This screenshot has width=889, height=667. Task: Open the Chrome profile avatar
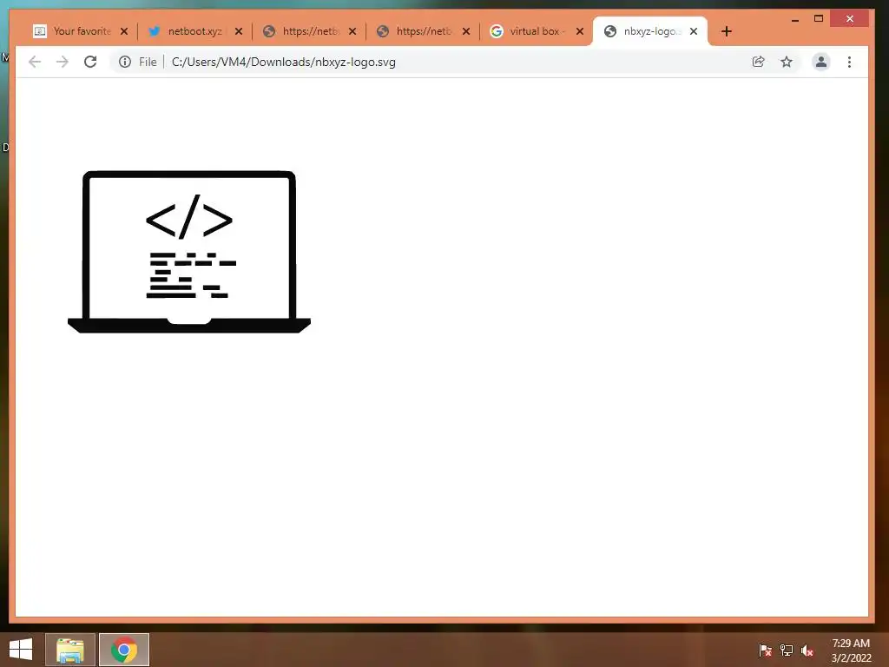[821, 62]
